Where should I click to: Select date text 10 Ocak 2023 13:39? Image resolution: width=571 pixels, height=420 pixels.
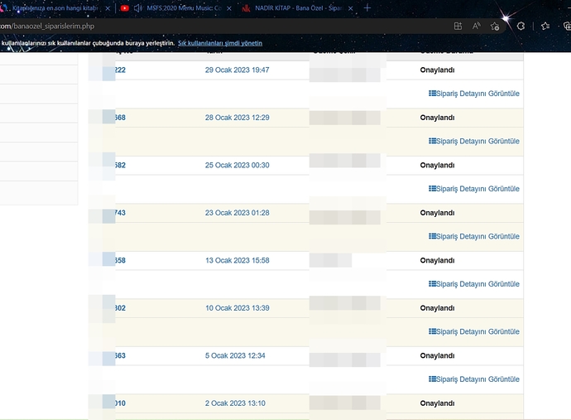pyautogui.click(x=237, y=308)
